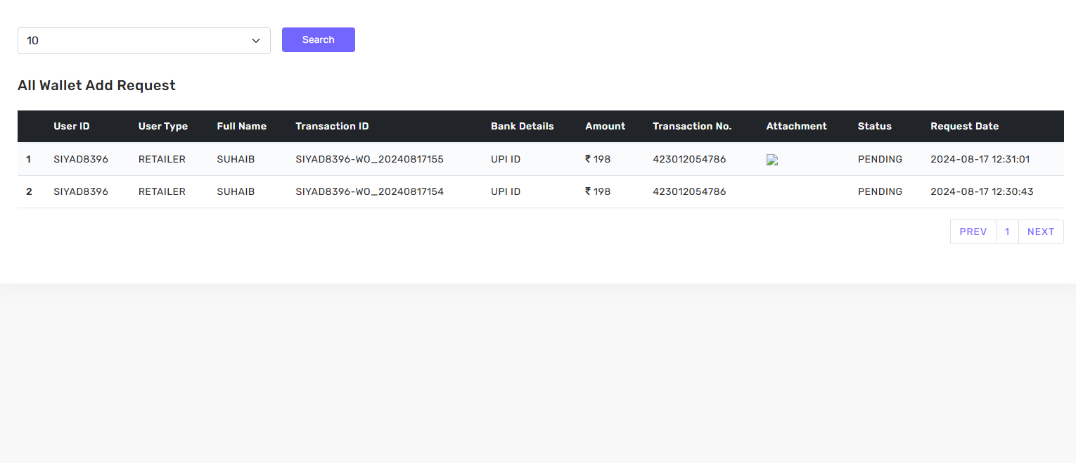This screenshot has width=1076, height=463.
Task: Click the dropdown chevron arrow
Action: [256, 41]
